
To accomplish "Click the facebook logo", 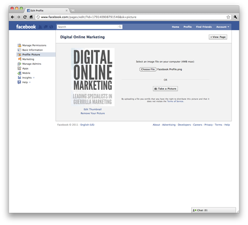I will coord(26,27).
